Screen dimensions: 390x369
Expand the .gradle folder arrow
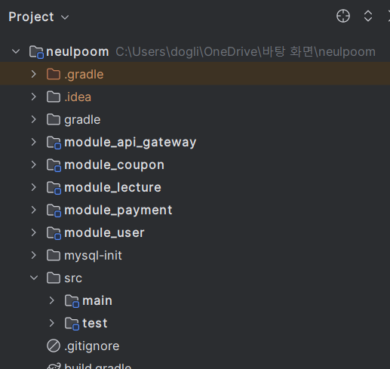[33, 74]
